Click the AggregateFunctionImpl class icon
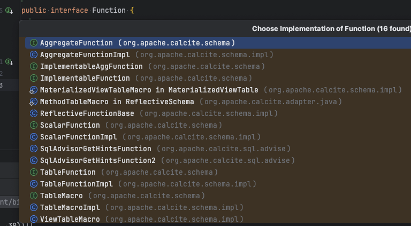Viewport: 411px width, 226px height. click(x=33, y=54)
